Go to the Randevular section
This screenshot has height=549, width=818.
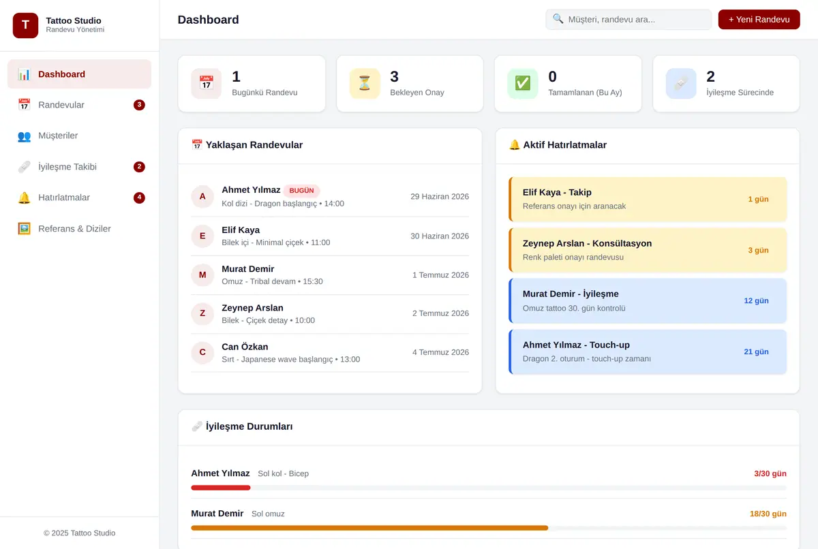[x=79, y=105]
